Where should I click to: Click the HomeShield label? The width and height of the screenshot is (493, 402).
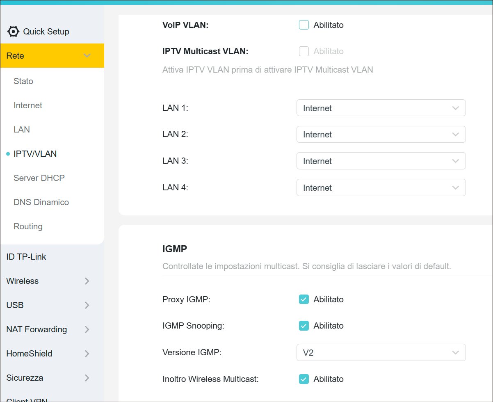[29, 354]
